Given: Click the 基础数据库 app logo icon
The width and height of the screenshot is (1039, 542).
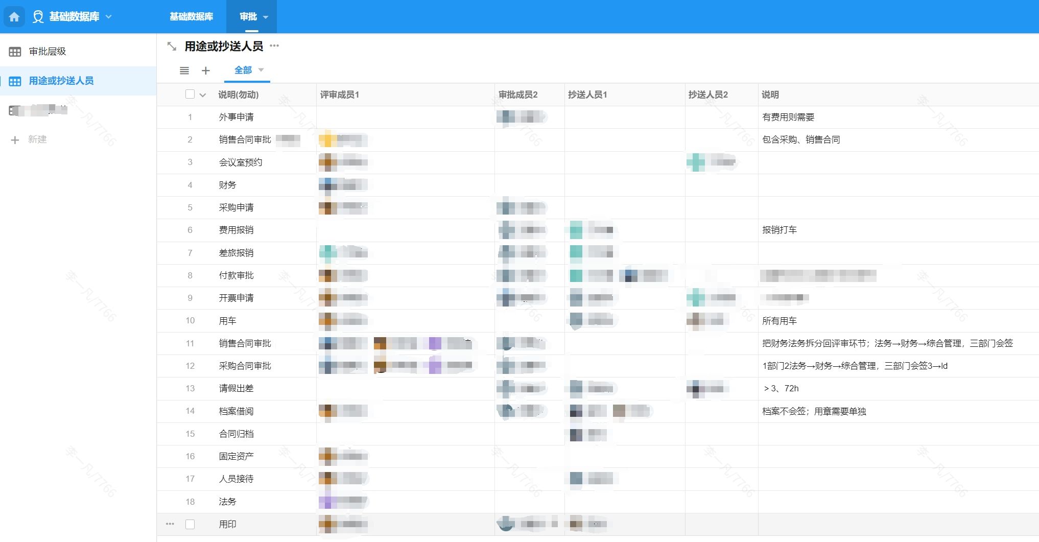Looking at the screenshot, I should pos(38,17).
